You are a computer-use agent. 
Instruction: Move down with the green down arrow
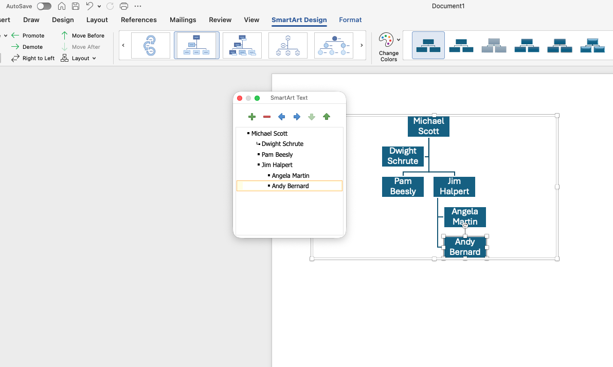[x=312, y=117]
